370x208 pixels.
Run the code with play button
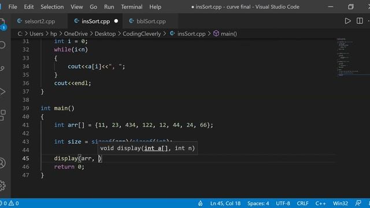click(347, 21)
